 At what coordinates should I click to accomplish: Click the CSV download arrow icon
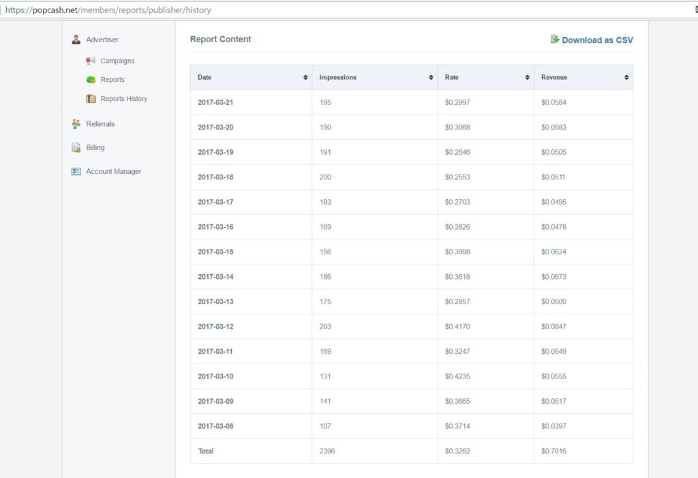(x=555, y=40)
